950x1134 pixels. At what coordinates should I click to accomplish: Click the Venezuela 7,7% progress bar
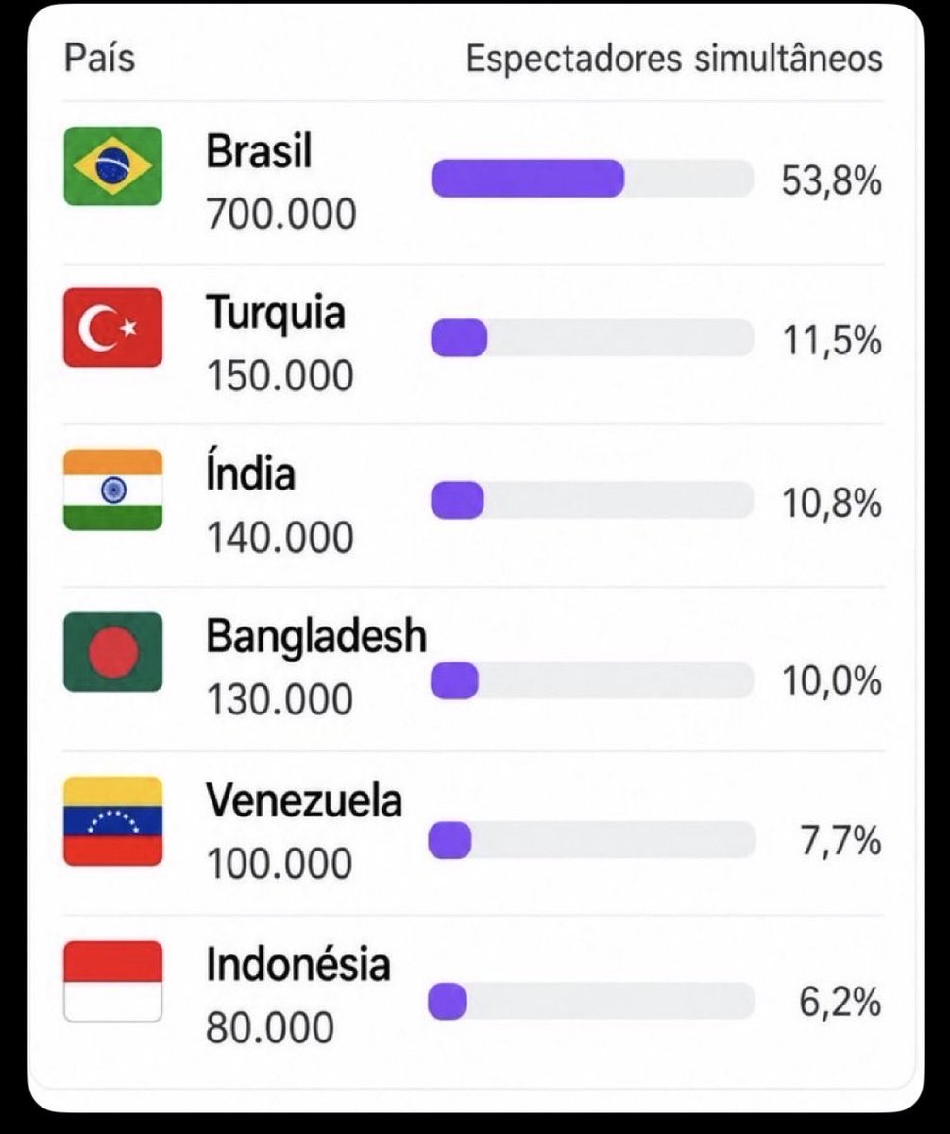click(x=592, y=840)
